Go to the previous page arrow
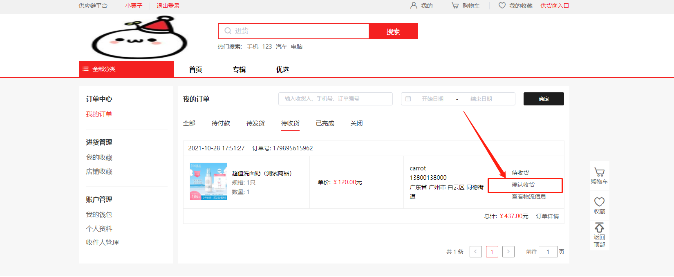 coord(475,252)
